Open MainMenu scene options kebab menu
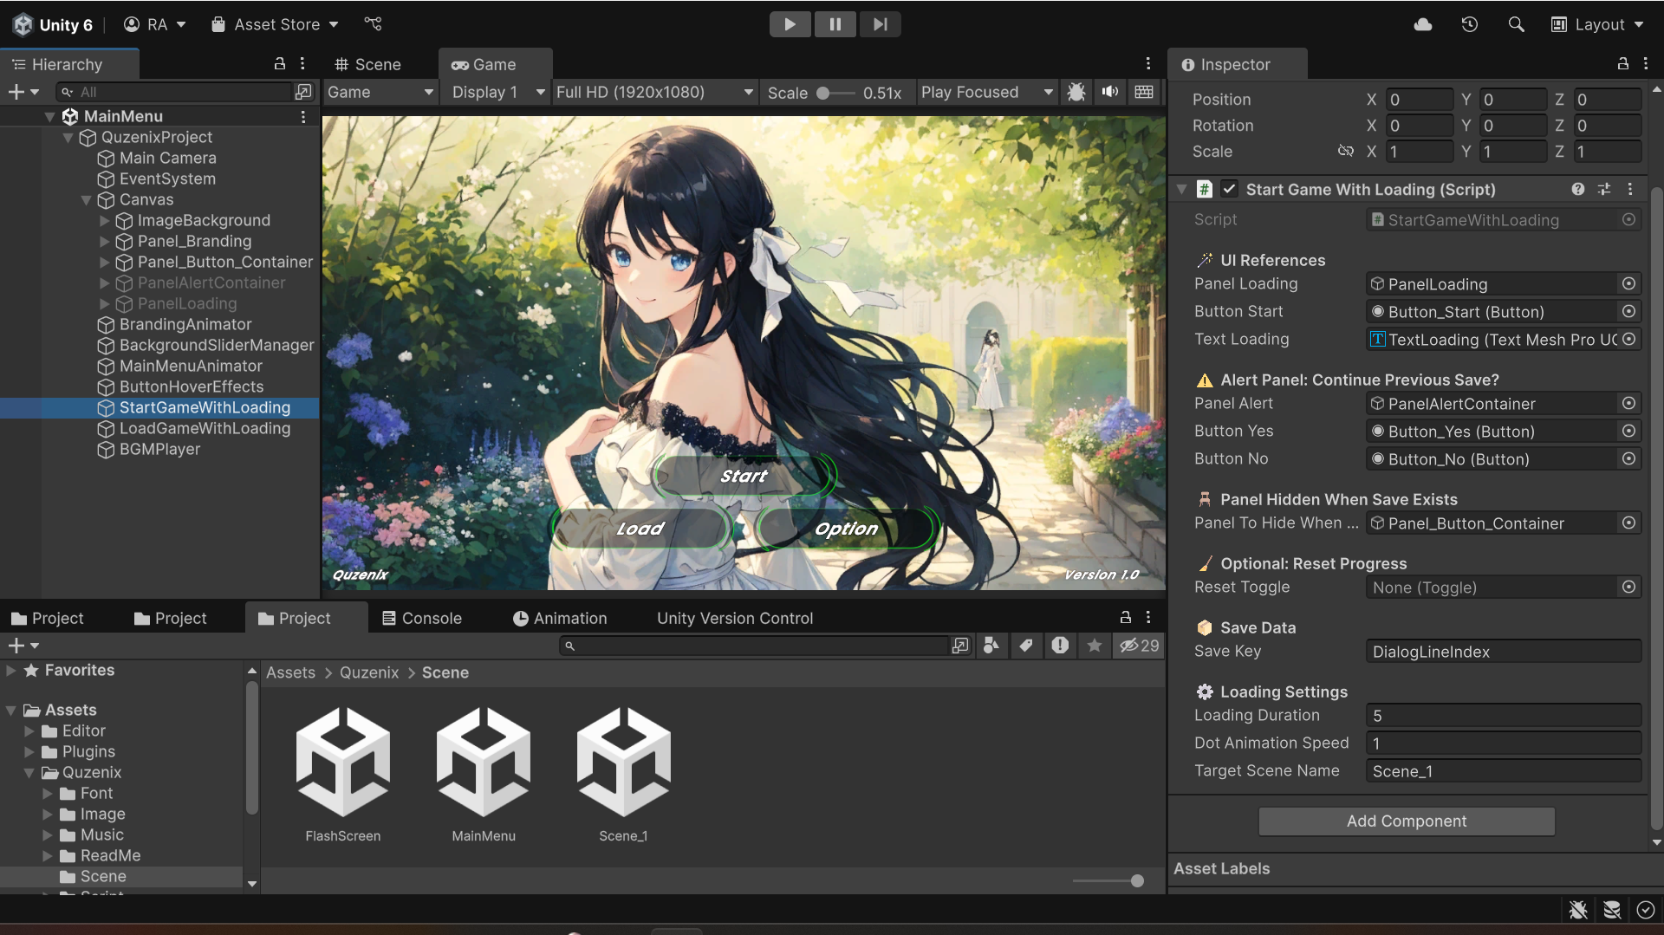1664x935 pixels. tap(302, 116)
